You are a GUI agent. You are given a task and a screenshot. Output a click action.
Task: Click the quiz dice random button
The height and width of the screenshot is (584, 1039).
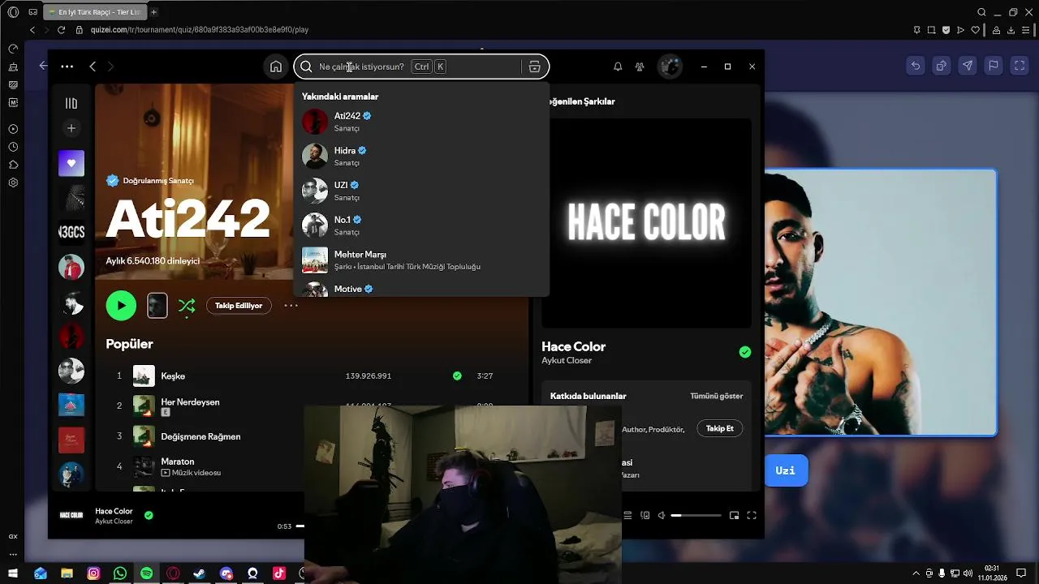tap(942, 67)
